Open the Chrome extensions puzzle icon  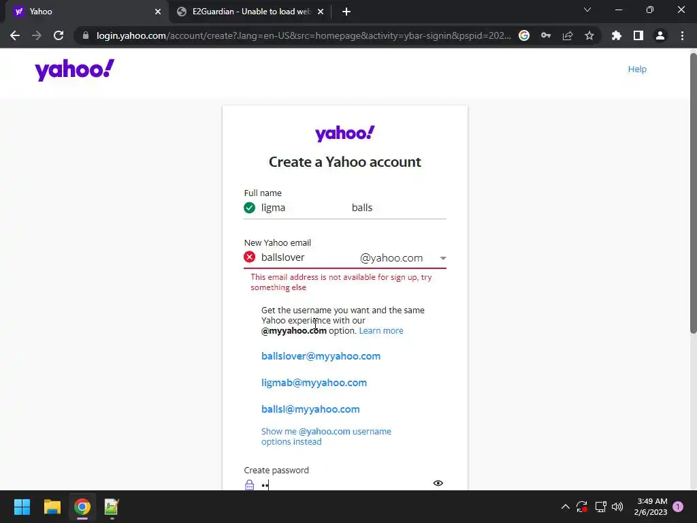pyautogui.click(x=617, y=35)
